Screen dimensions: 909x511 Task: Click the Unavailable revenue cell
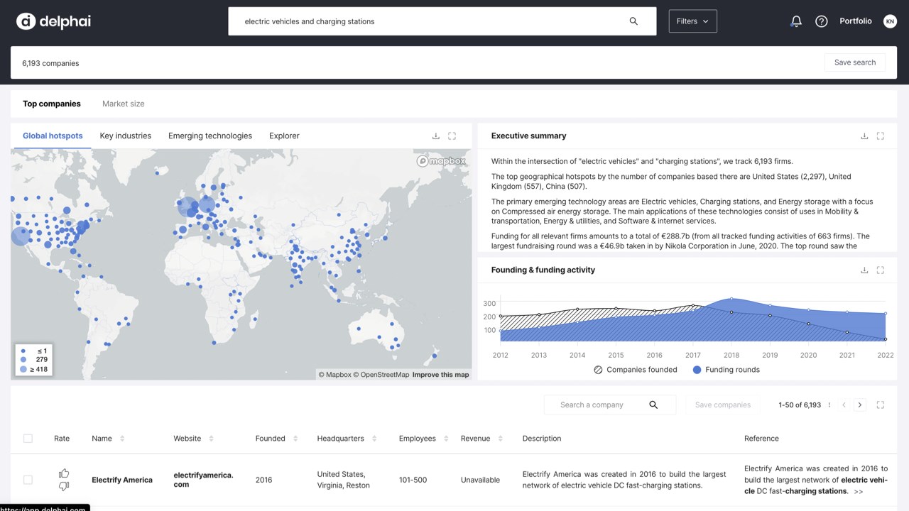(x=480, y=480)
